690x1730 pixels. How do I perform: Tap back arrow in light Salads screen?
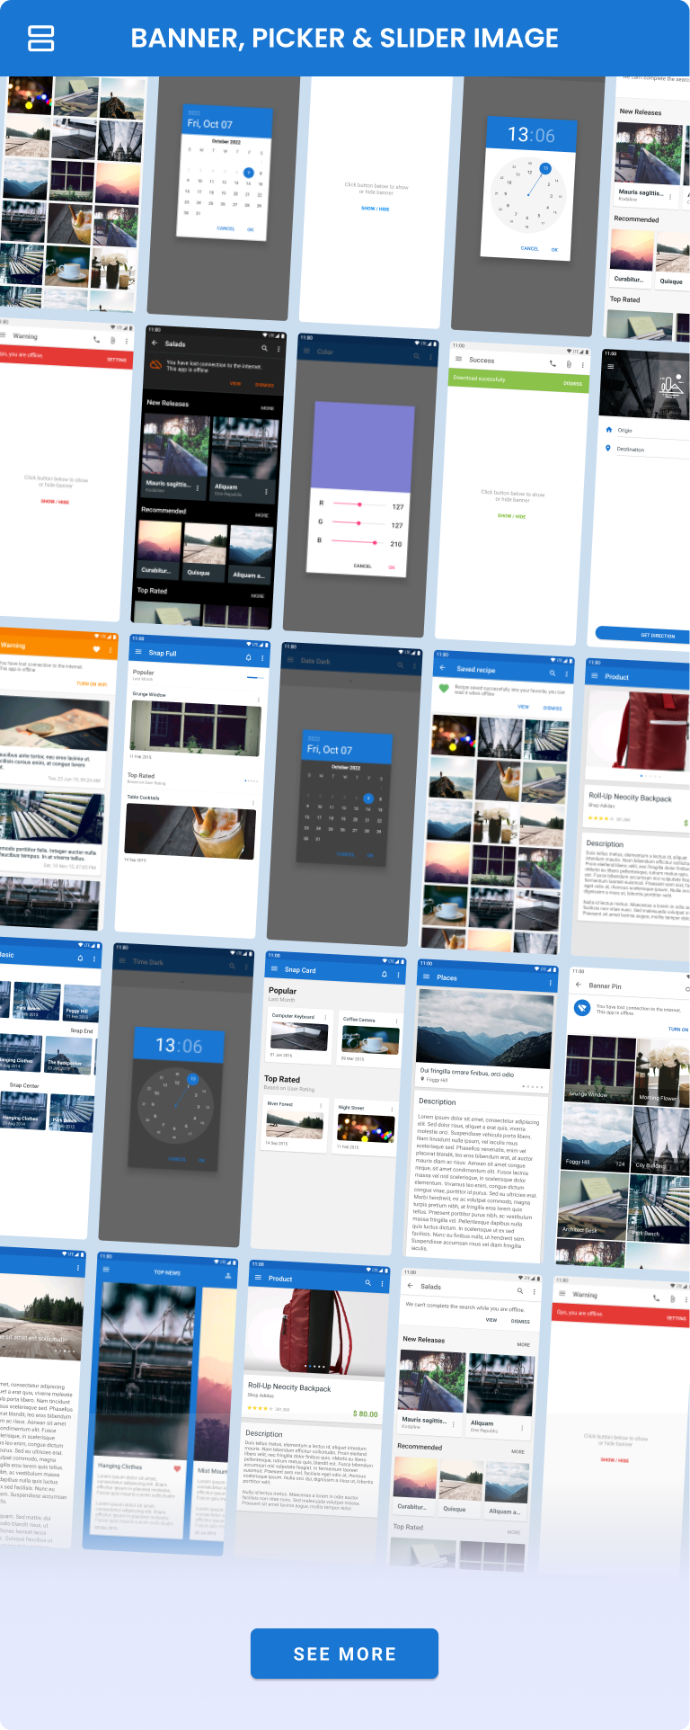(x=410, y=1286)
